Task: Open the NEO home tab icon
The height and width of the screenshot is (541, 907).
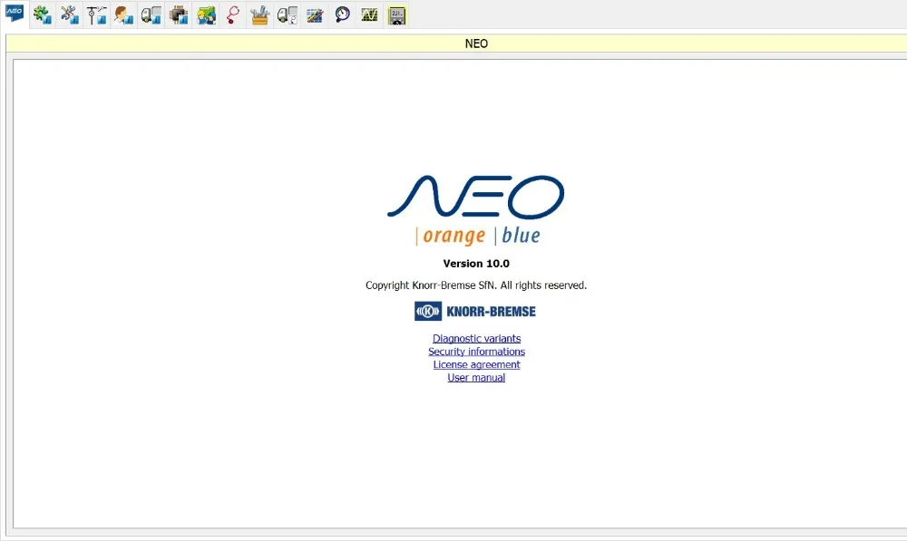Action: (15, 14)
